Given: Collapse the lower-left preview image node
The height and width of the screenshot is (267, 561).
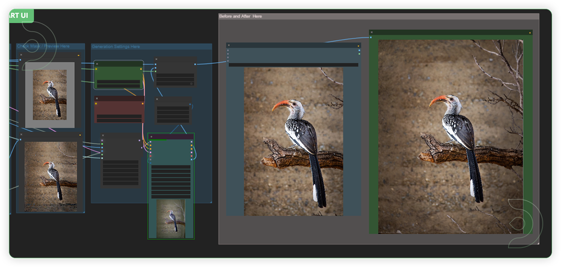Looking at the screenshot, I should [21, 135].
